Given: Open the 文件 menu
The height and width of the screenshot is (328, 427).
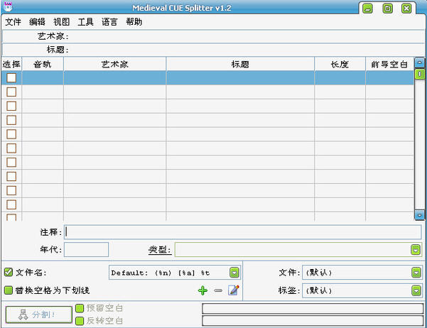Looking at the screenshot, I should [13, 22].
